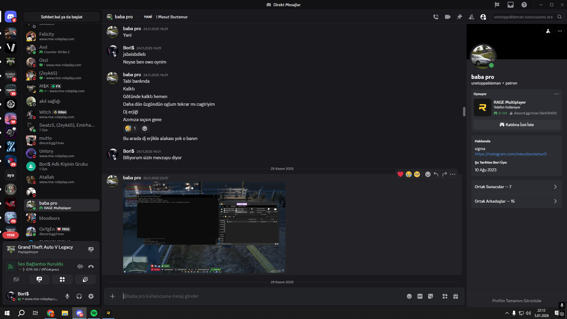Expand Ortak Sunucular — 7 section
Image resolution: width=567 pixels, height=319 pixels.
click(x=517, y=187)
